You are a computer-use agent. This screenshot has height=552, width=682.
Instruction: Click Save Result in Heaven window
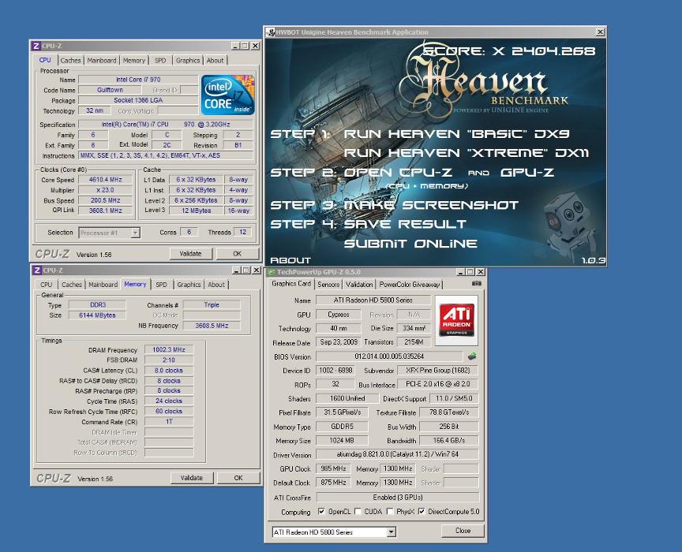point(405,224)
